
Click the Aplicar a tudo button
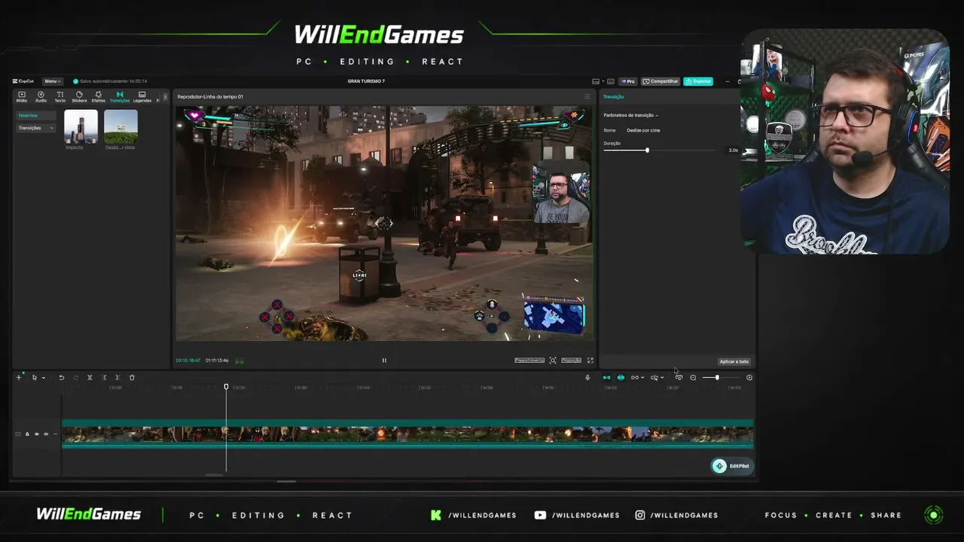coord(734,361)
